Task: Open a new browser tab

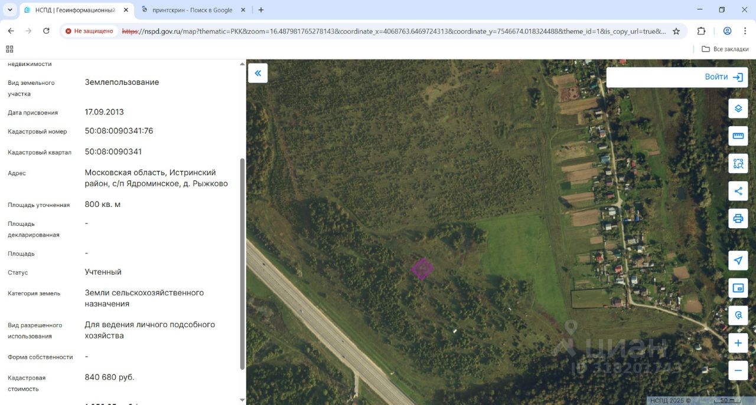Action: tap(261, 10)
